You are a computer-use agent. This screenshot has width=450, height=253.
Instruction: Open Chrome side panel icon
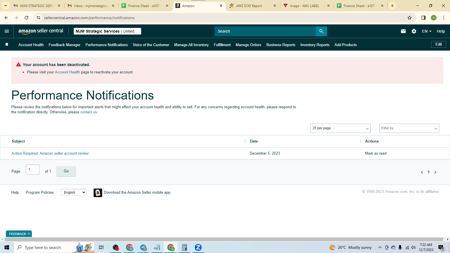[424, 18]
